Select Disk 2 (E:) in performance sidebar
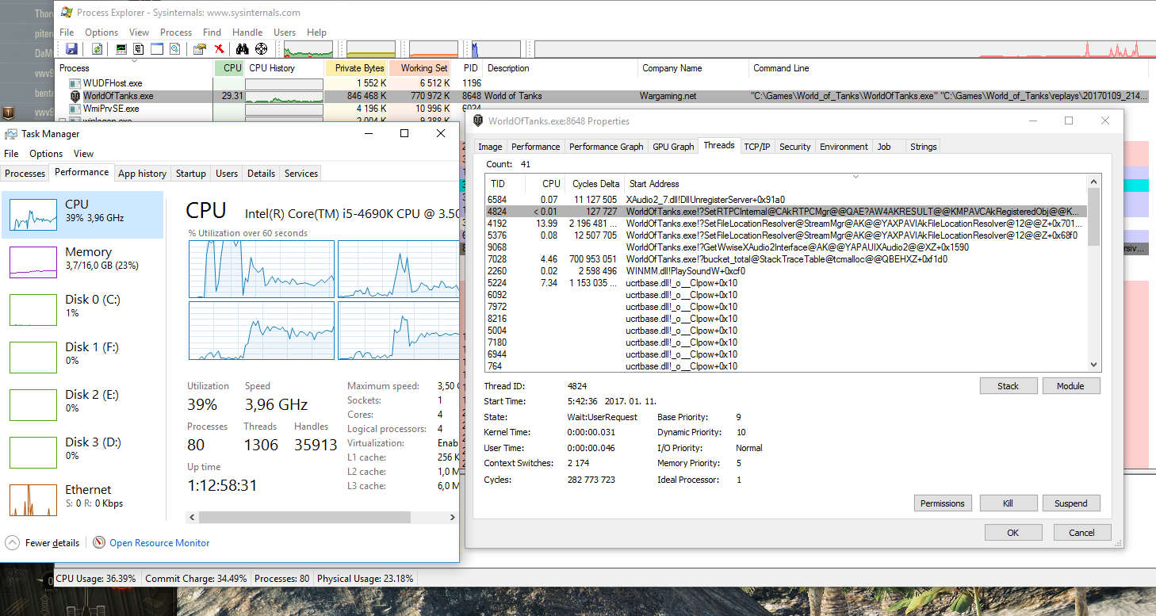The height and width of the screenshot is (616, 1156). click(82, 404)
